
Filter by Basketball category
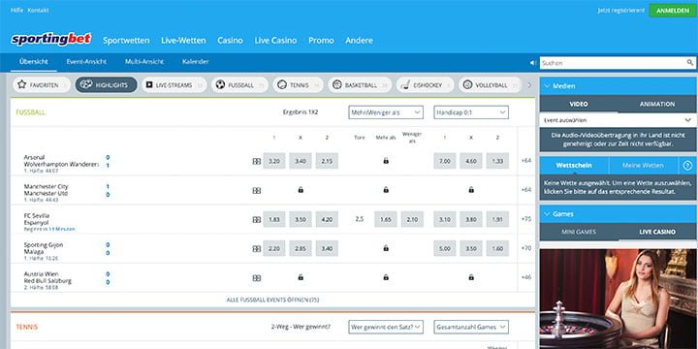click(360, 85)
